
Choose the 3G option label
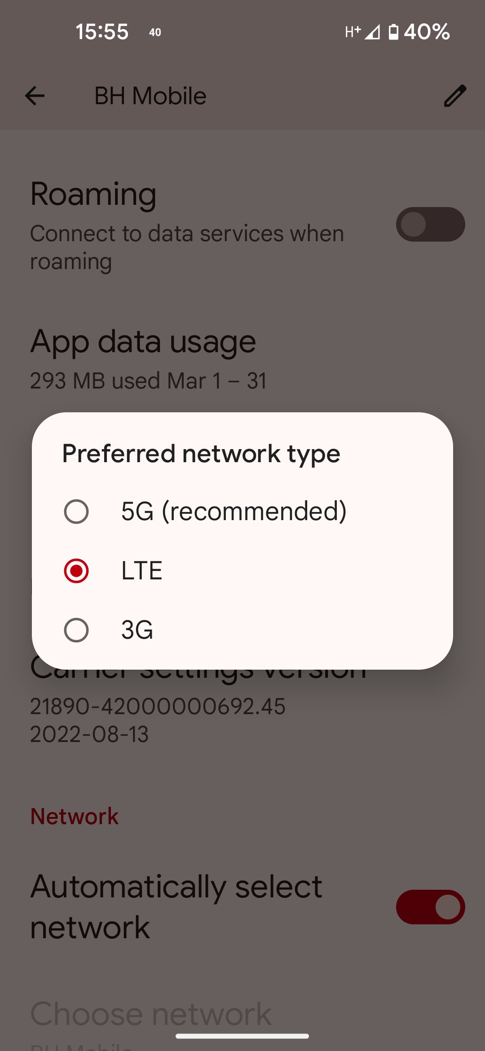(x=137, y=630)
